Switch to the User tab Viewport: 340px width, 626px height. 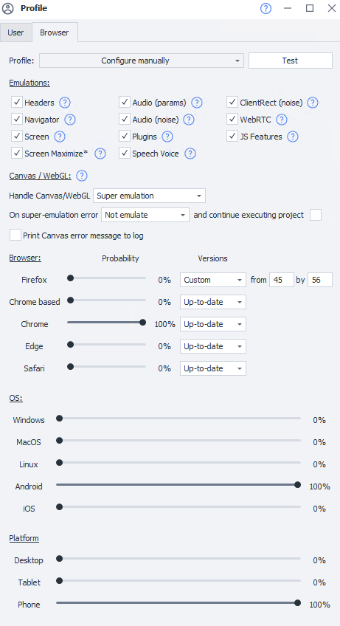tap(15, 32)
